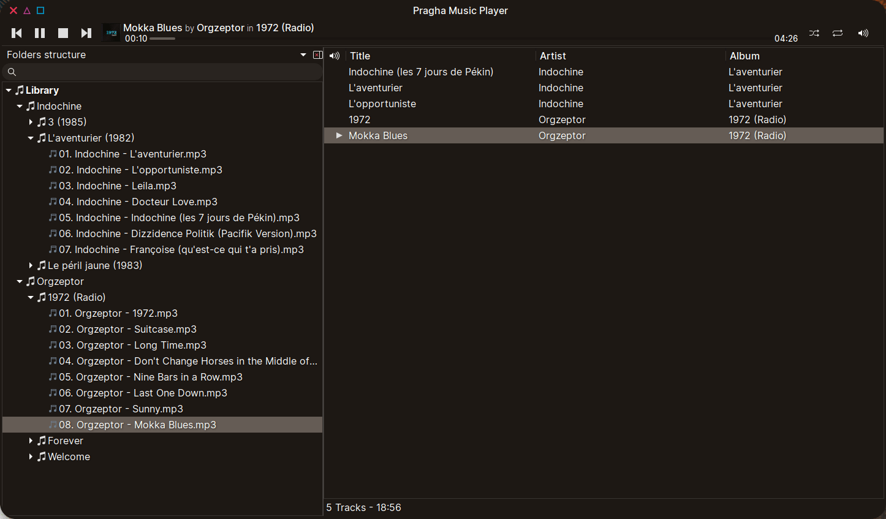Toggle shuffle mode

814,33
